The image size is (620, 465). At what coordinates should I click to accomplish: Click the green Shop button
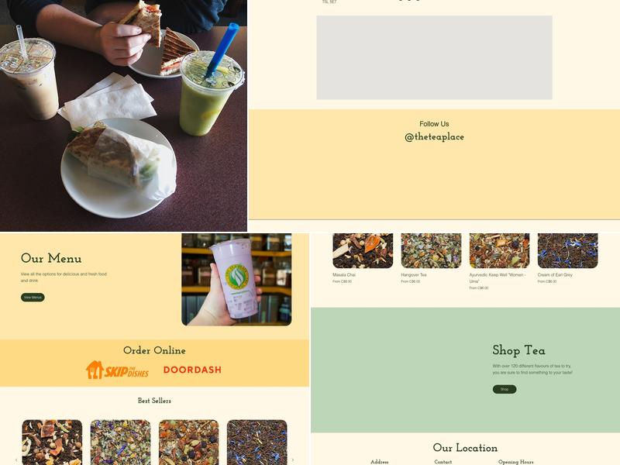pyautogui.click(x=505, y=389)
